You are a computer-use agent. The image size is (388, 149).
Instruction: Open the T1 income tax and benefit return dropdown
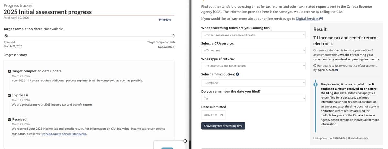(253, 66)
